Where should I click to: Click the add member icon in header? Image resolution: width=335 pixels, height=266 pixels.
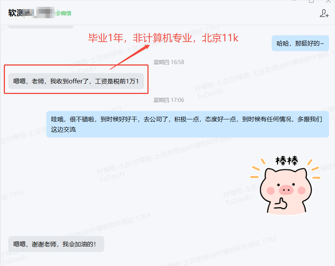pos(324,13)
